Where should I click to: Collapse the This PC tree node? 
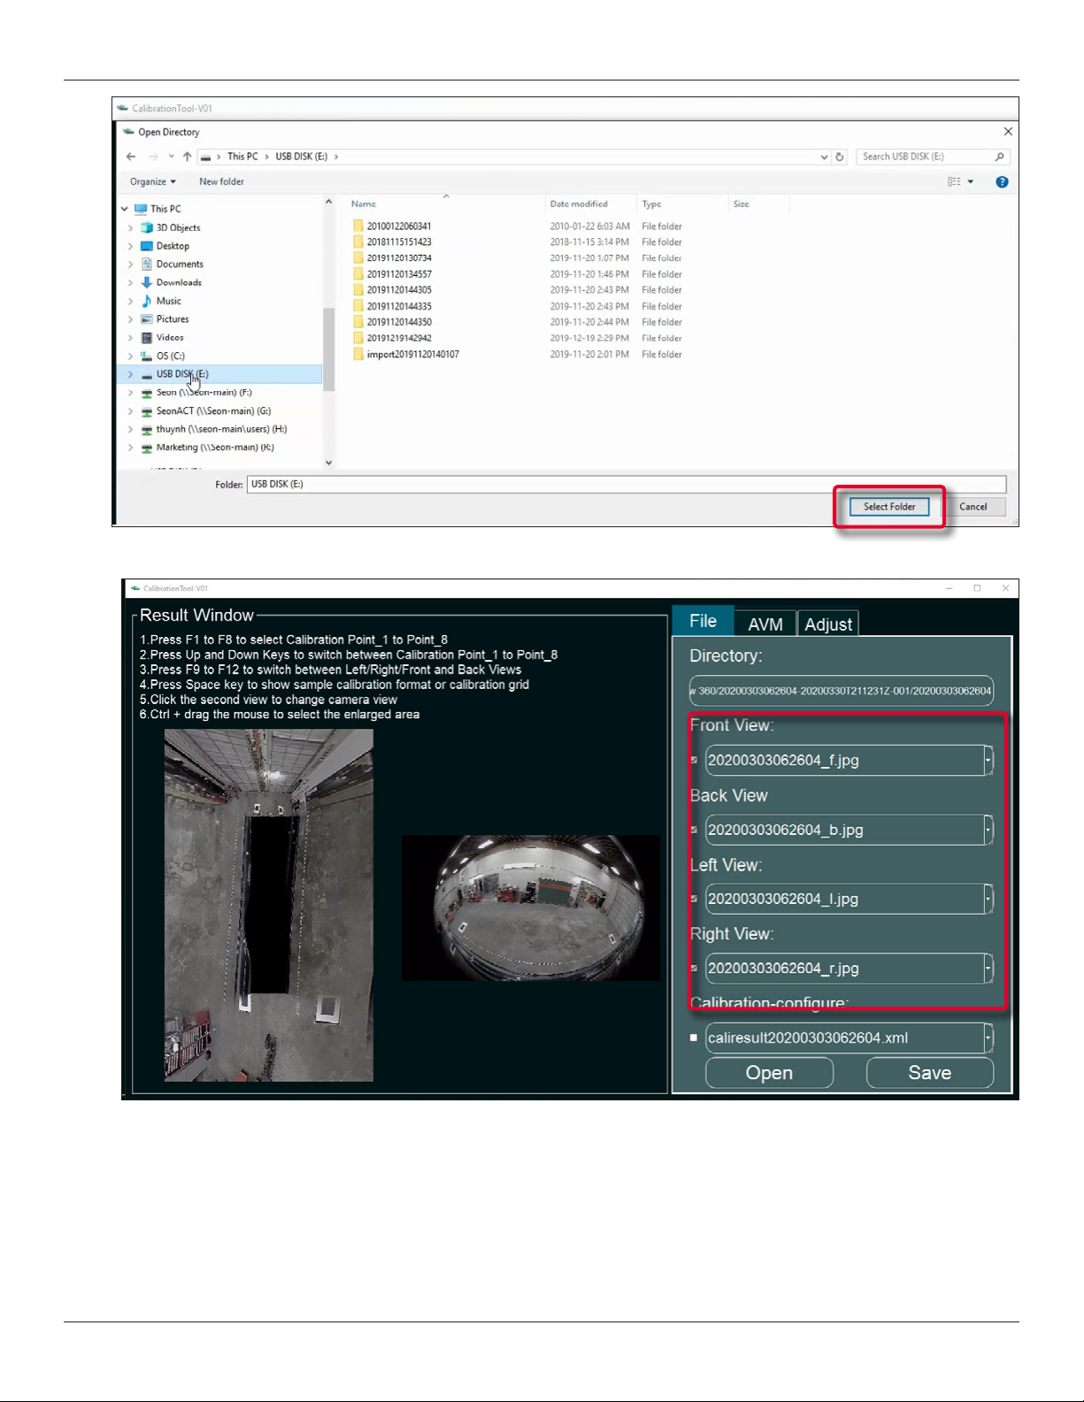[x=125, y=210]
